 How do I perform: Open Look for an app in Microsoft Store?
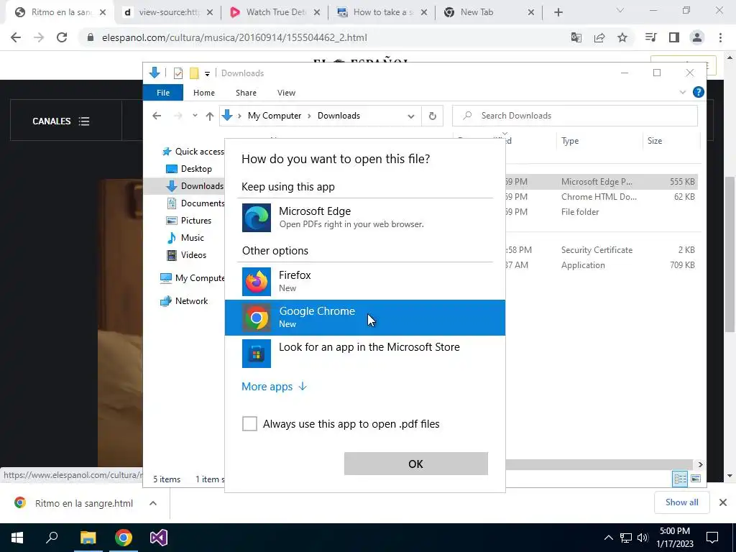coord(364,353)
